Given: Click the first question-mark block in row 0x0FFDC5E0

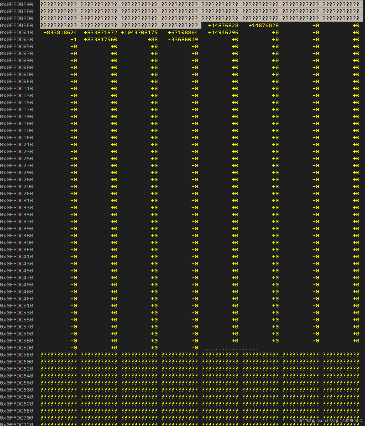Looking at the screenshot, I should pos(59,355).
